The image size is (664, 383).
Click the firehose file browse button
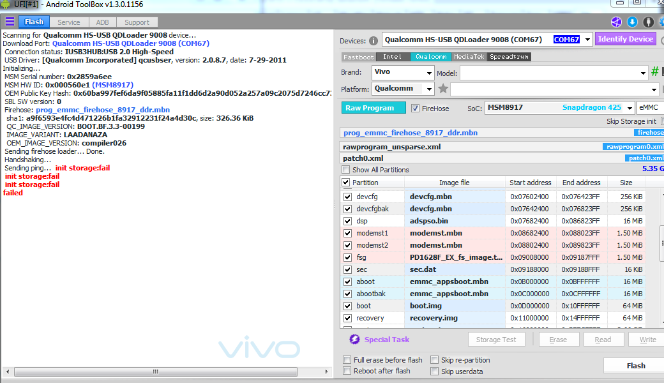tap(649, 133)
